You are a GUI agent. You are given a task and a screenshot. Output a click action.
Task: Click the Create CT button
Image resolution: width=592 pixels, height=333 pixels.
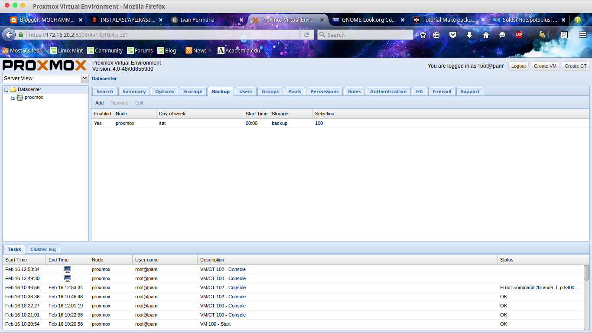click(x=576, y=66)
